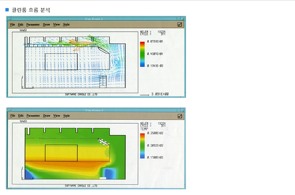Open Style menu in the velocity vector window
Screen dimensions: 295x195
click(66, 25)
